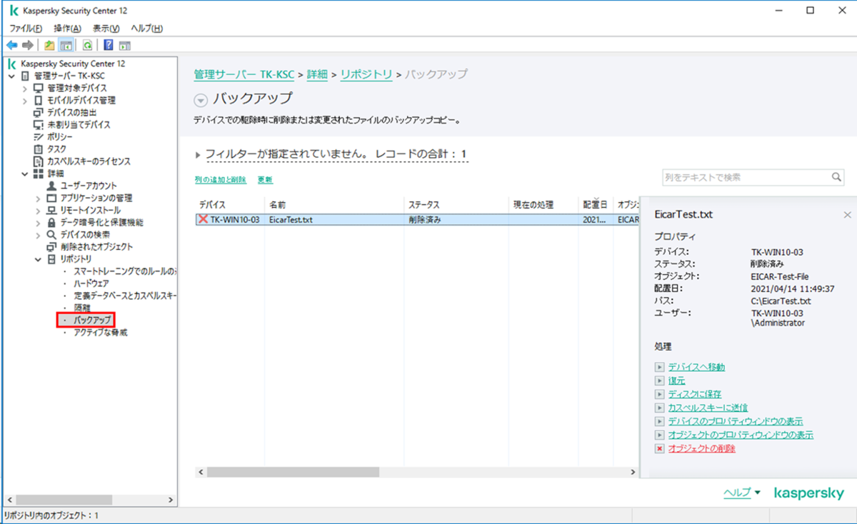Screen dimensions: 857x524
Task: Click the last toolbar icon with green play symbol
Action: tap(125, 45)
